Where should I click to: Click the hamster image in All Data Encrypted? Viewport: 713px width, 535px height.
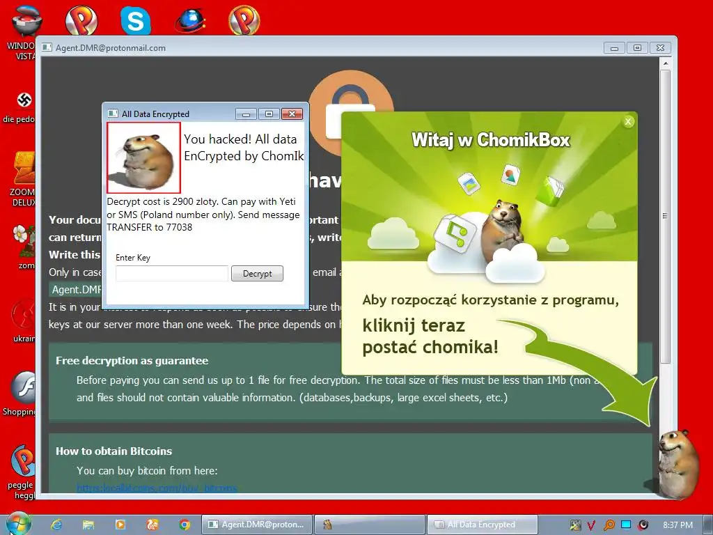coord(143,157)
